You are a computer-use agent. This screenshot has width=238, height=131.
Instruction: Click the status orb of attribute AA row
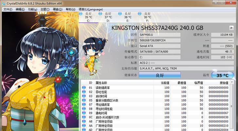tap(84, 126)
